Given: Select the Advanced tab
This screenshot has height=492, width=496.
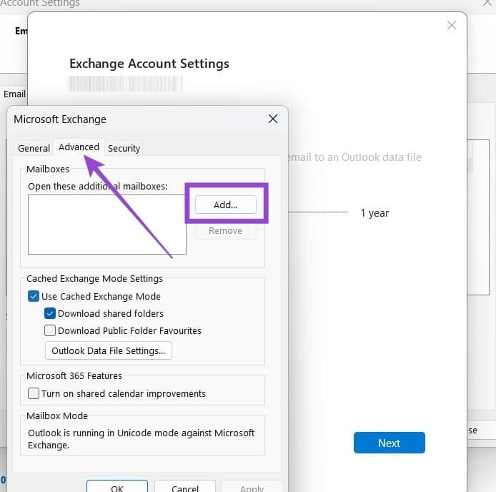Looking at the screenshot, I should (x=79, y=147).
